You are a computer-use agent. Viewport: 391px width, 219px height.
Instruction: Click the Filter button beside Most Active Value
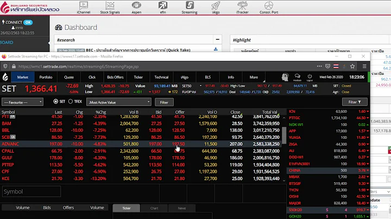point(164,102)
